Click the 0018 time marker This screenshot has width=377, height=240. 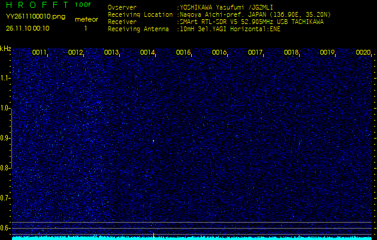coord(291,52)
